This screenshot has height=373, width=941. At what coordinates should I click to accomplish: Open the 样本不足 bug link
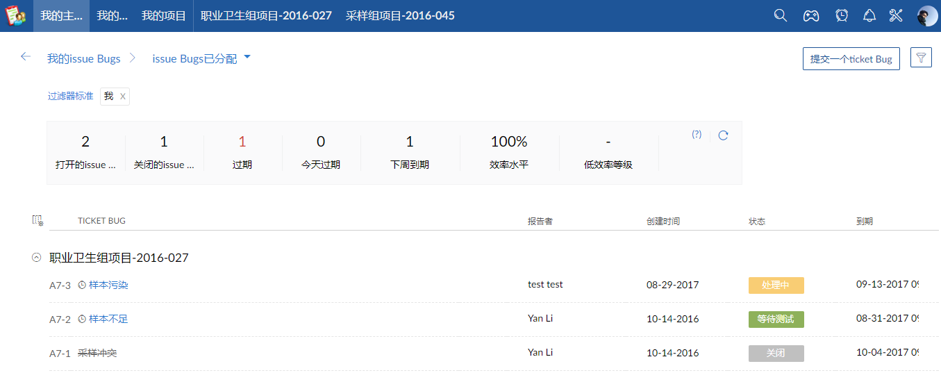coord(108,319)
